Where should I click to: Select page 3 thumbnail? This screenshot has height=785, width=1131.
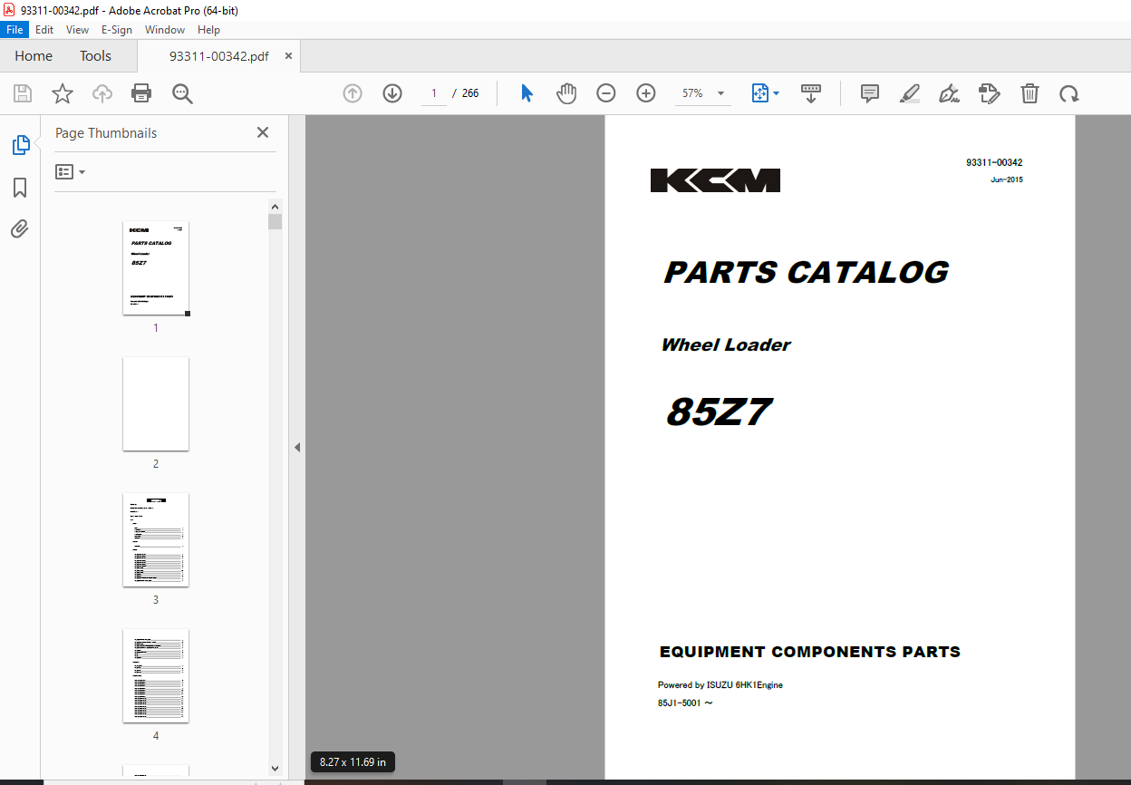click(x=156, y=539)
